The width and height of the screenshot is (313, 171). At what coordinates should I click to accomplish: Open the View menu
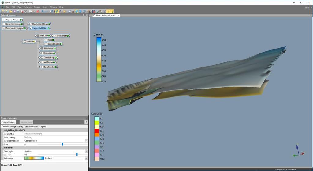pyautogui.click(x=19, y=7)
